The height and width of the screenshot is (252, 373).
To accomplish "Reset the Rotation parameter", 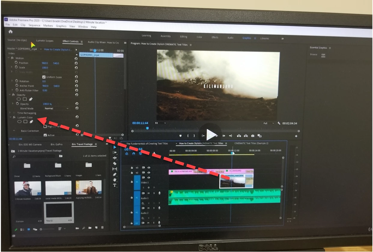I will tap(76, 81).
